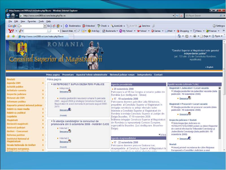Click the News button on Yahoo toolbar

tap(197, 31)
